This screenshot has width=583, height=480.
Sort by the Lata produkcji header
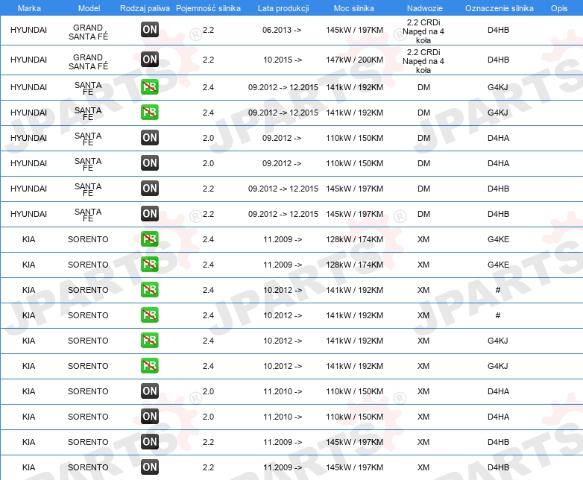(x=283, y=8)
